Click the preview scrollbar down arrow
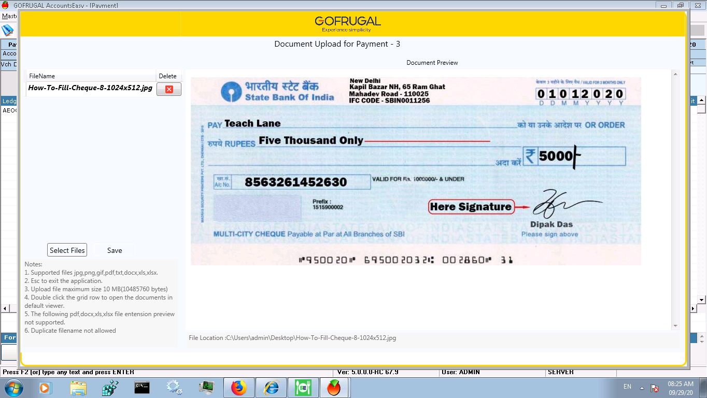 coord(675,326)
